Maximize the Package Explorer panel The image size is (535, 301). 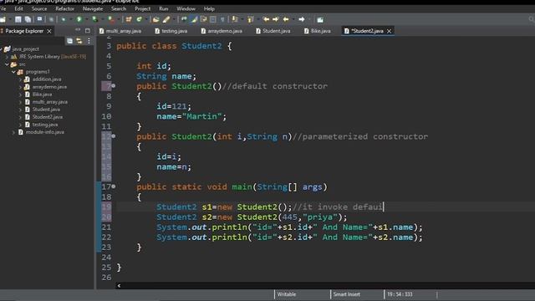coord(88,31)
